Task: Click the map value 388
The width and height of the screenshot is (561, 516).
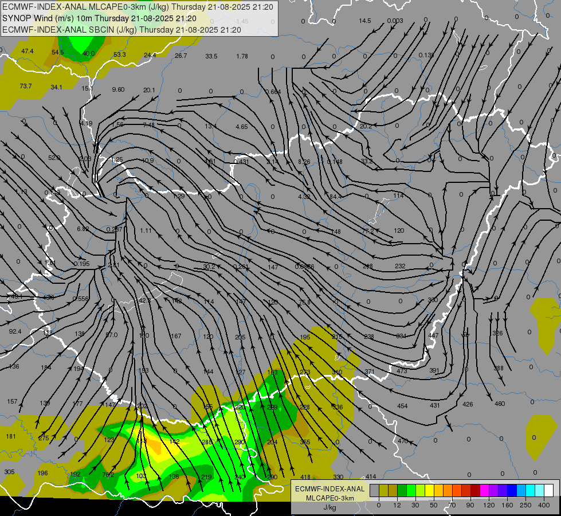Action: (499, 368)
